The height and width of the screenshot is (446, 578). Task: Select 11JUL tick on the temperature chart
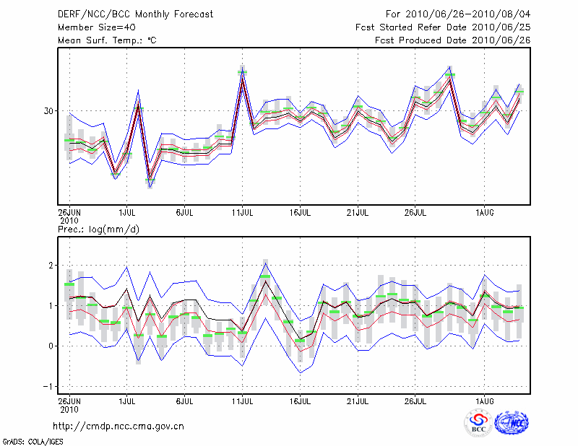pos(243,213)
